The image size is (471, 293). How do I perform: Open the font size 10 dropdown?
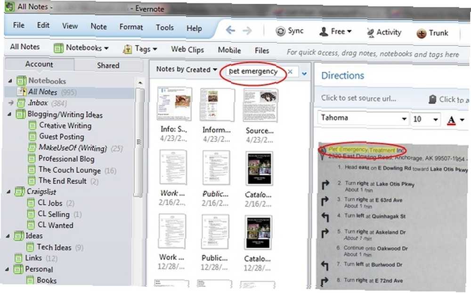[x=435, y=120]
